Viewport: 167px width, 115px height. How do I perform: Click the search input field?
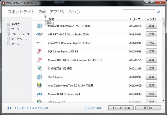click(139, 12)
